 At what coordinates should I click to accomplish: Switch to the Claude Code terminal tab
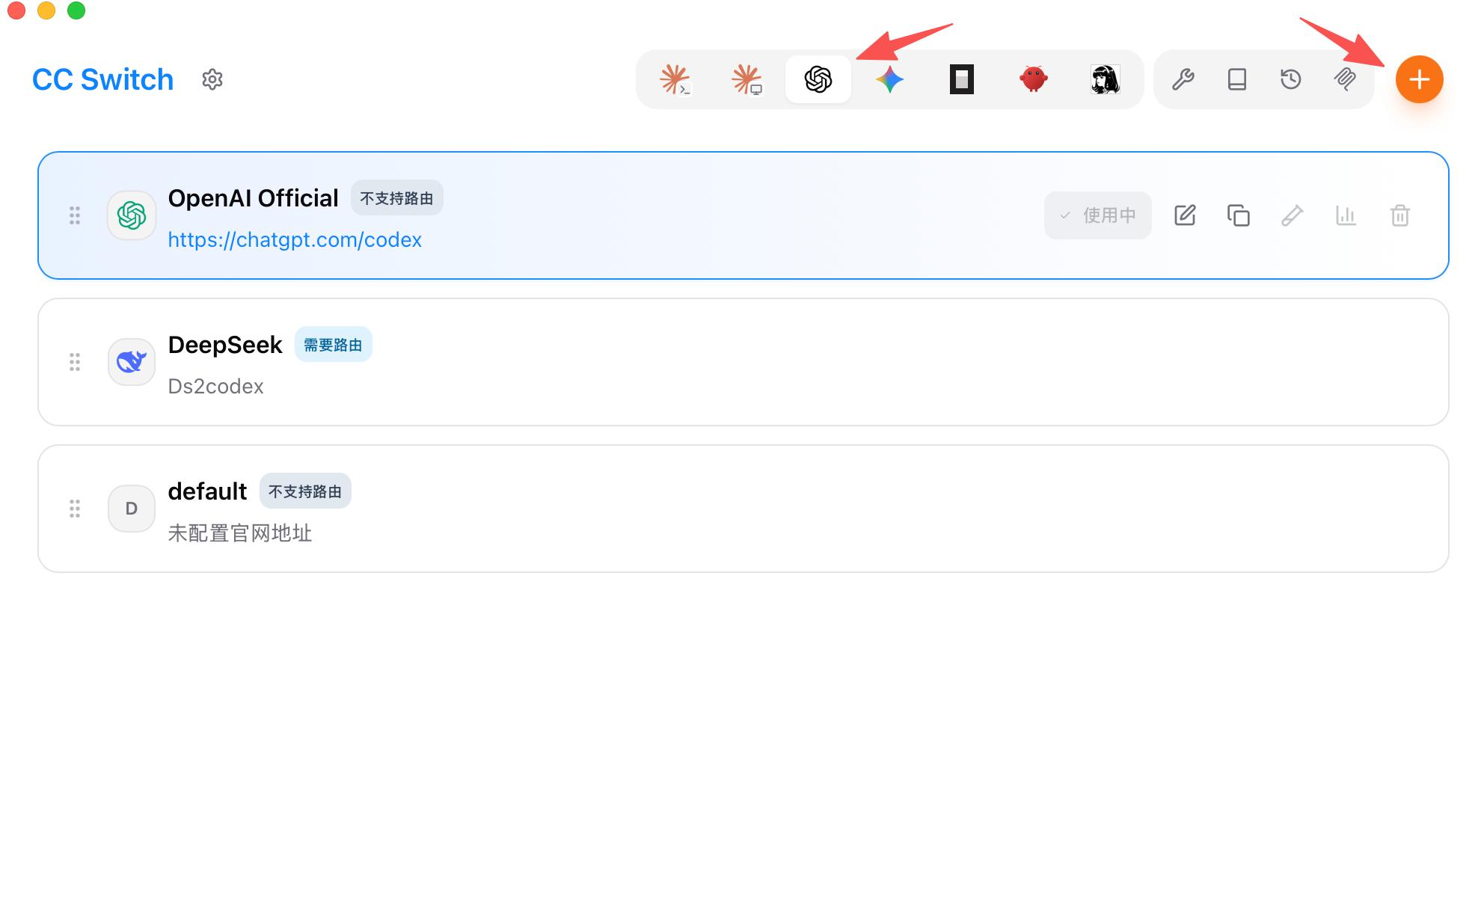point(675,79)
